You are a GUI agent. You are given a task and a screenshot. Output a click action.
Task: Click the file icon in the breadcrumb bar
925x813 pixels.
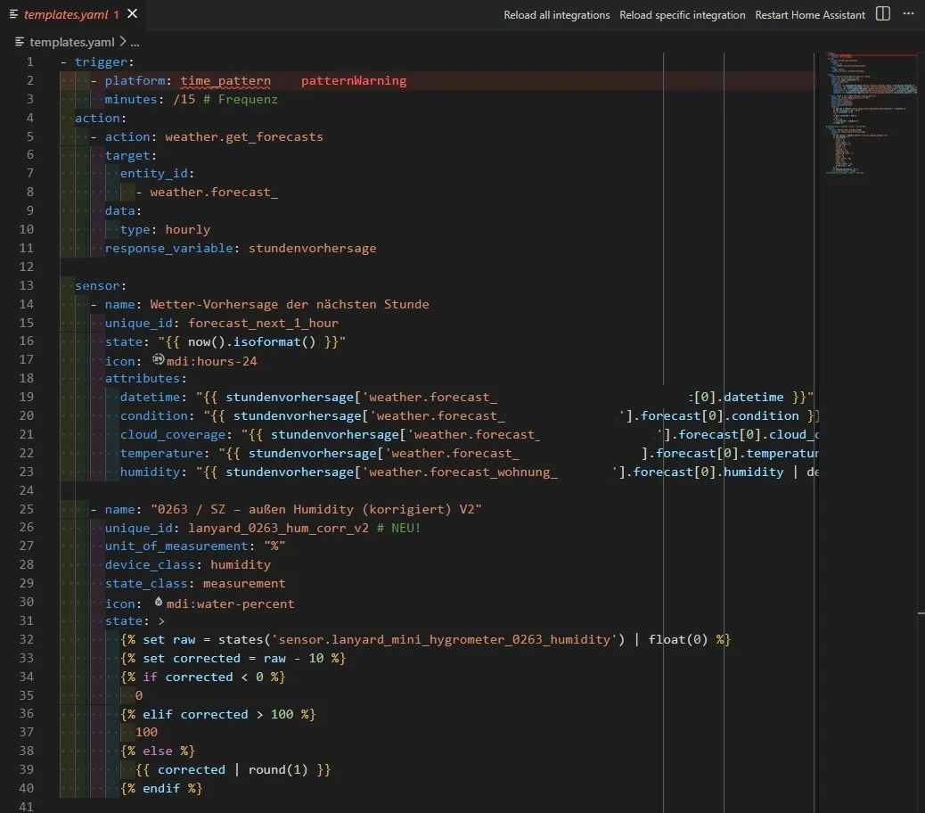coord(20,42)
